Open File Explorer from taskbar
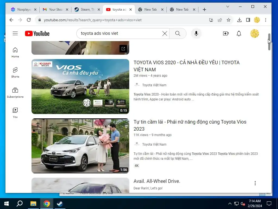 [33, 204]
